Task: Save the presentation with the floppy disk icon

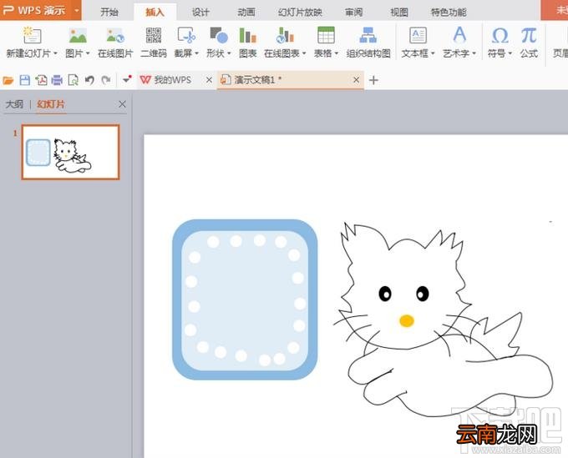Action: (x=24, y=80)
